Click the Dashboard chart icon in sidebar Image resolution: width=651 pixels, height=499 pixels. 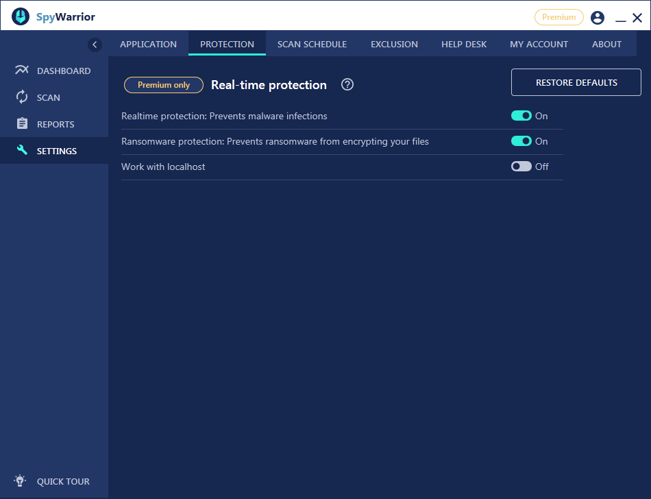(x=22, y=71)
